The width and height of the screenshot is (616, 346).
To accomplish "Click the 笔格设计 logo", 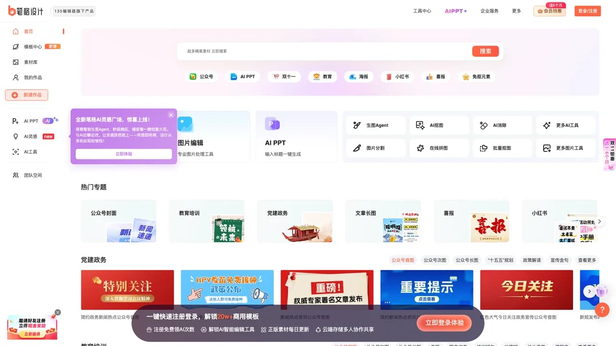I will tap(26, 11).
